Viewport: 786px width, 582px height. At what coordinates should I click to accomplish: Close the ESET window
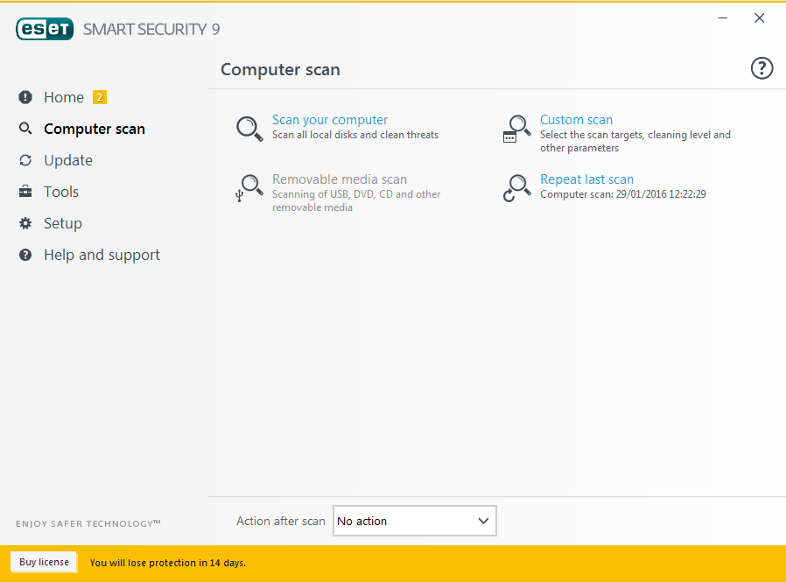coord(760,18)
